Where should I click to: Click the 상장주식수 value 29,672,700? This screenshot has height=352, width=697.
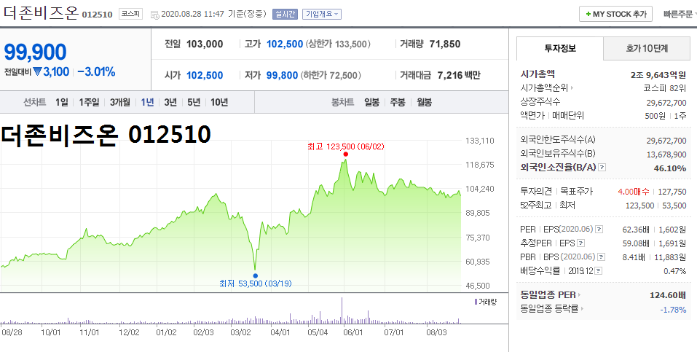tap(666, 102)
